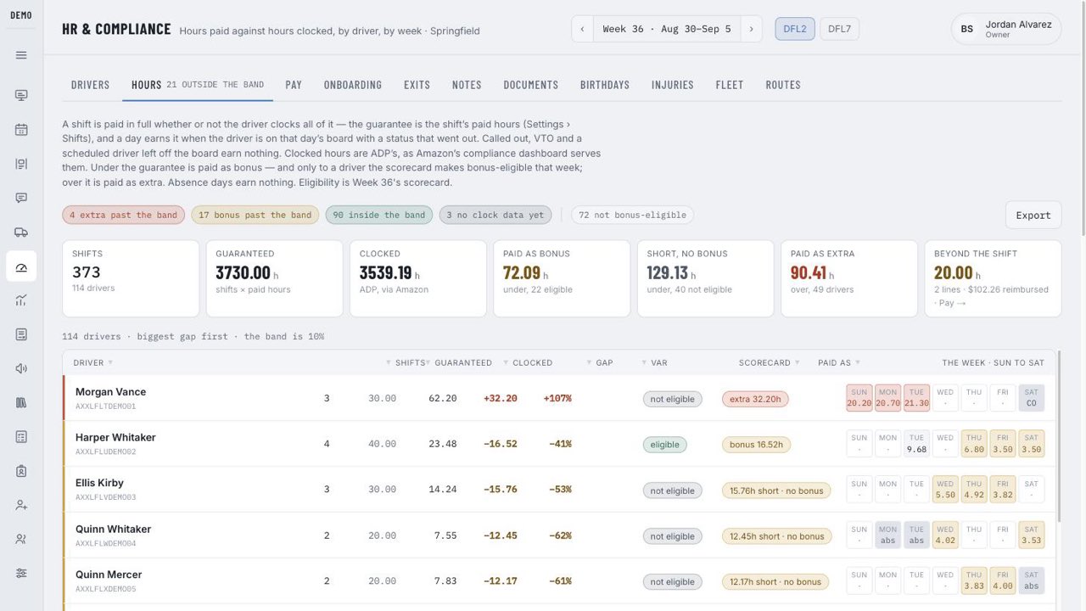Sort by the Paid As column arrow
The height and width of the screenshot is (611, 1086).
[858, 362]
